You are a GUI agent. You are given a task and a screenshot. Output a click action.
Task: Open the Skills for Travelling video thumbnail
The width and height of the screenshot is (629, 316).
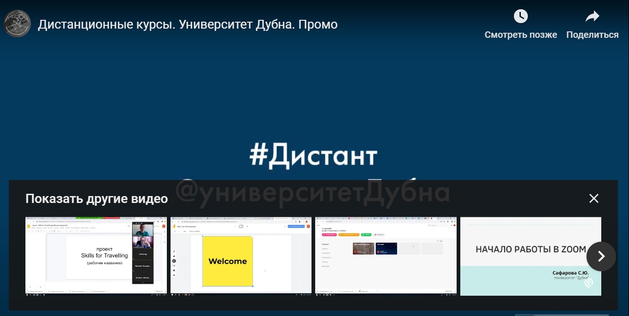[96, 256]
